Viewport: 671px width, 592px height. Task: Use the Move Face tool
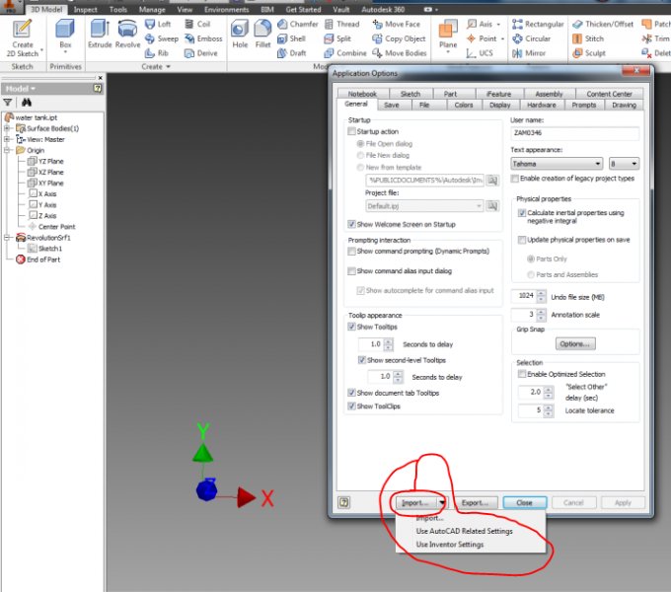click(397, 24)
